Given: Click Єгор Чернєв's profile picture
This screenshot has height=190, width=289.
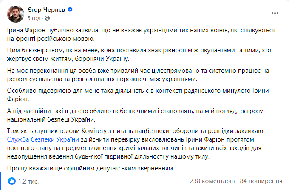Looking at the screenshot, I should pyautogui.click(x=15, y=14).
